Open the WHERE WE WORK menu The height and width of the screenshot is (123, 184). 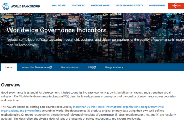click(x=100, y=5)
